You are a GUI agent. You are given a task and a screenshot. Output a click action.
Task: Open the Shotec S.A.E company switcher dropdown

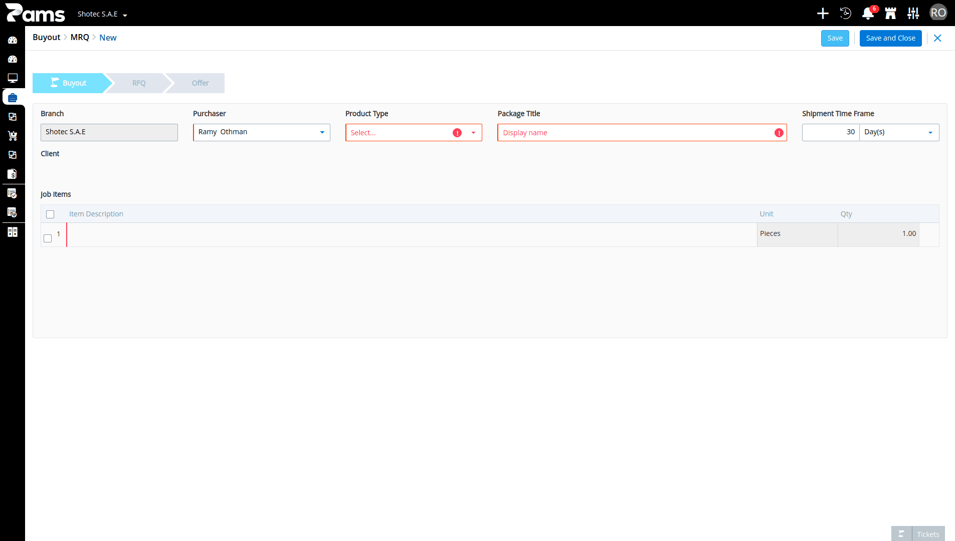coord(102,14)
